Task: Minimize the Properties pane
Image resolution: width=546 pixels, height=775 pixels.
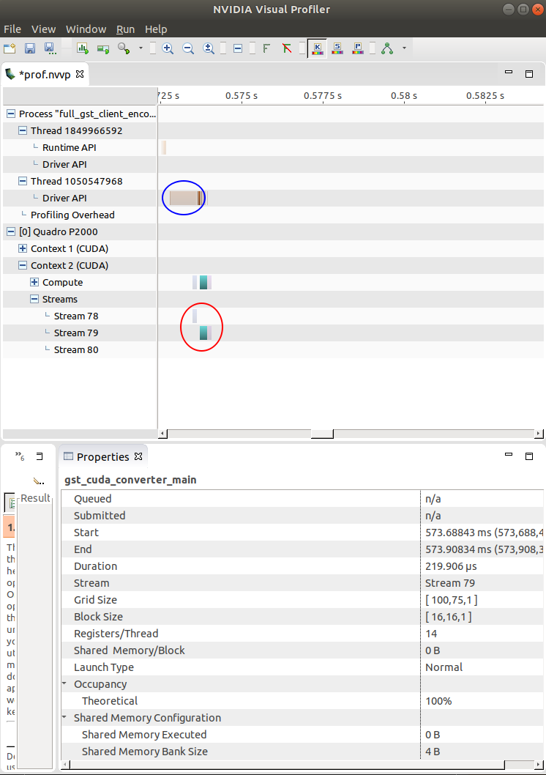Action: point(509,455)
